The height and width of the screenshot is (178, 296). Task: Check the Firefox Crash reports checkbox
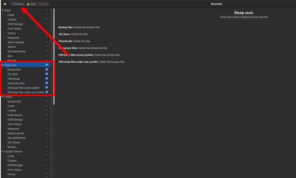pos(47,115)
